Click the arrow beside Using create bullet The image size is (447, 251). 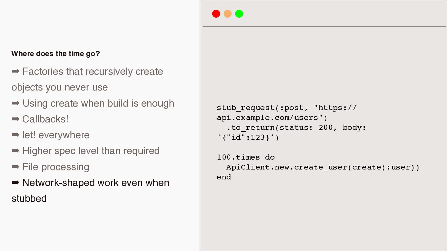click(15, 103)
